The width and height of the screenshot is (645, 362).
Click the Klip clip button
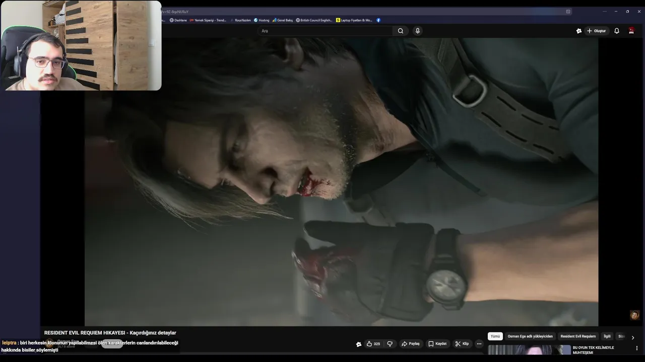pyautogui.click(x=462, y=344)
